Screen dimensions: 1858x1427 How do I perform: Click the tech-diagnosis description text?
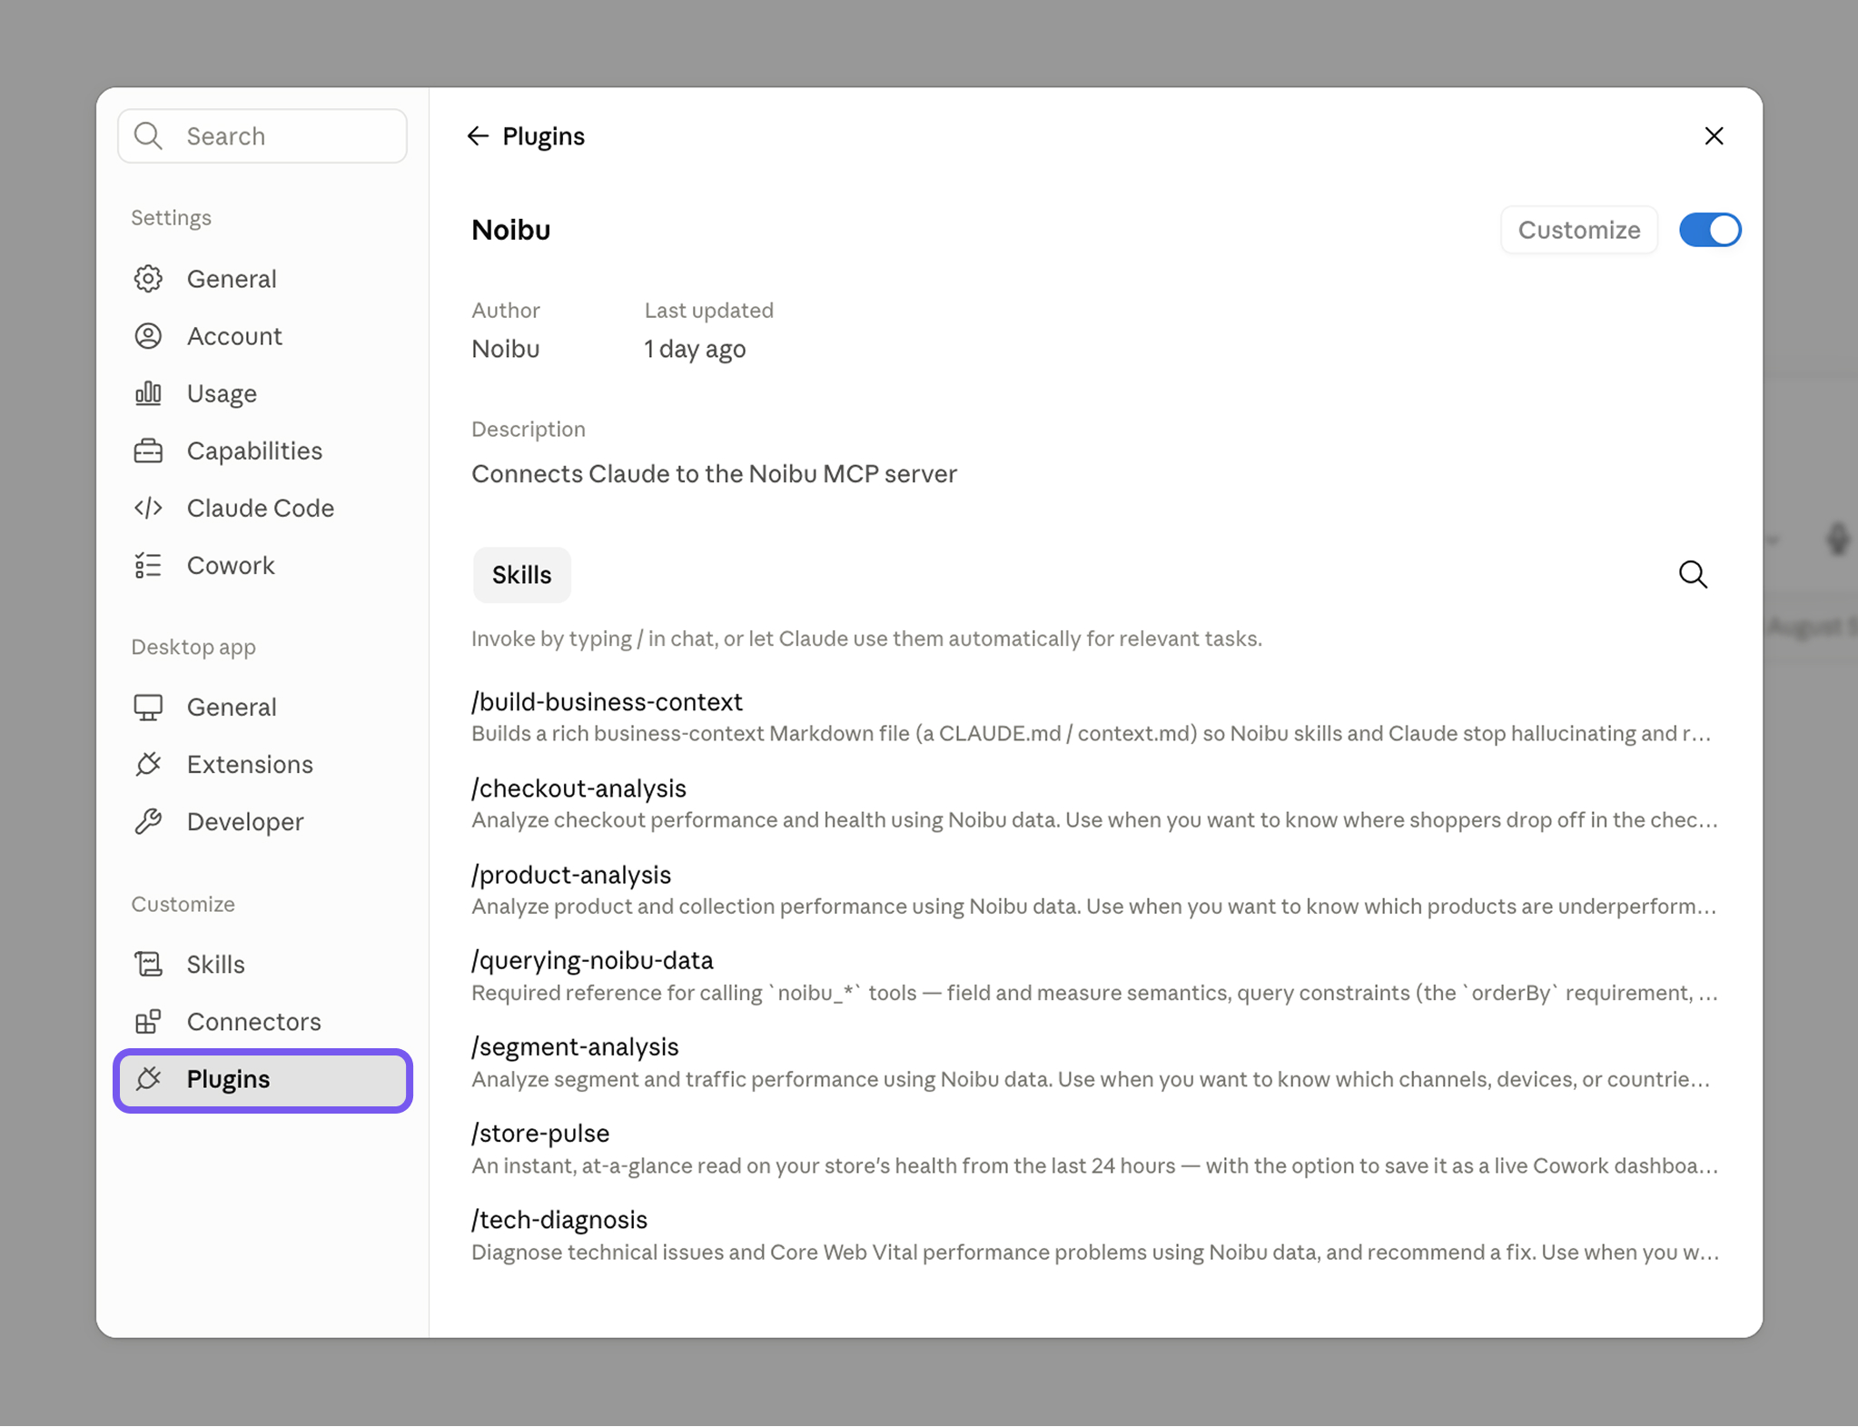point(1094,1252)
